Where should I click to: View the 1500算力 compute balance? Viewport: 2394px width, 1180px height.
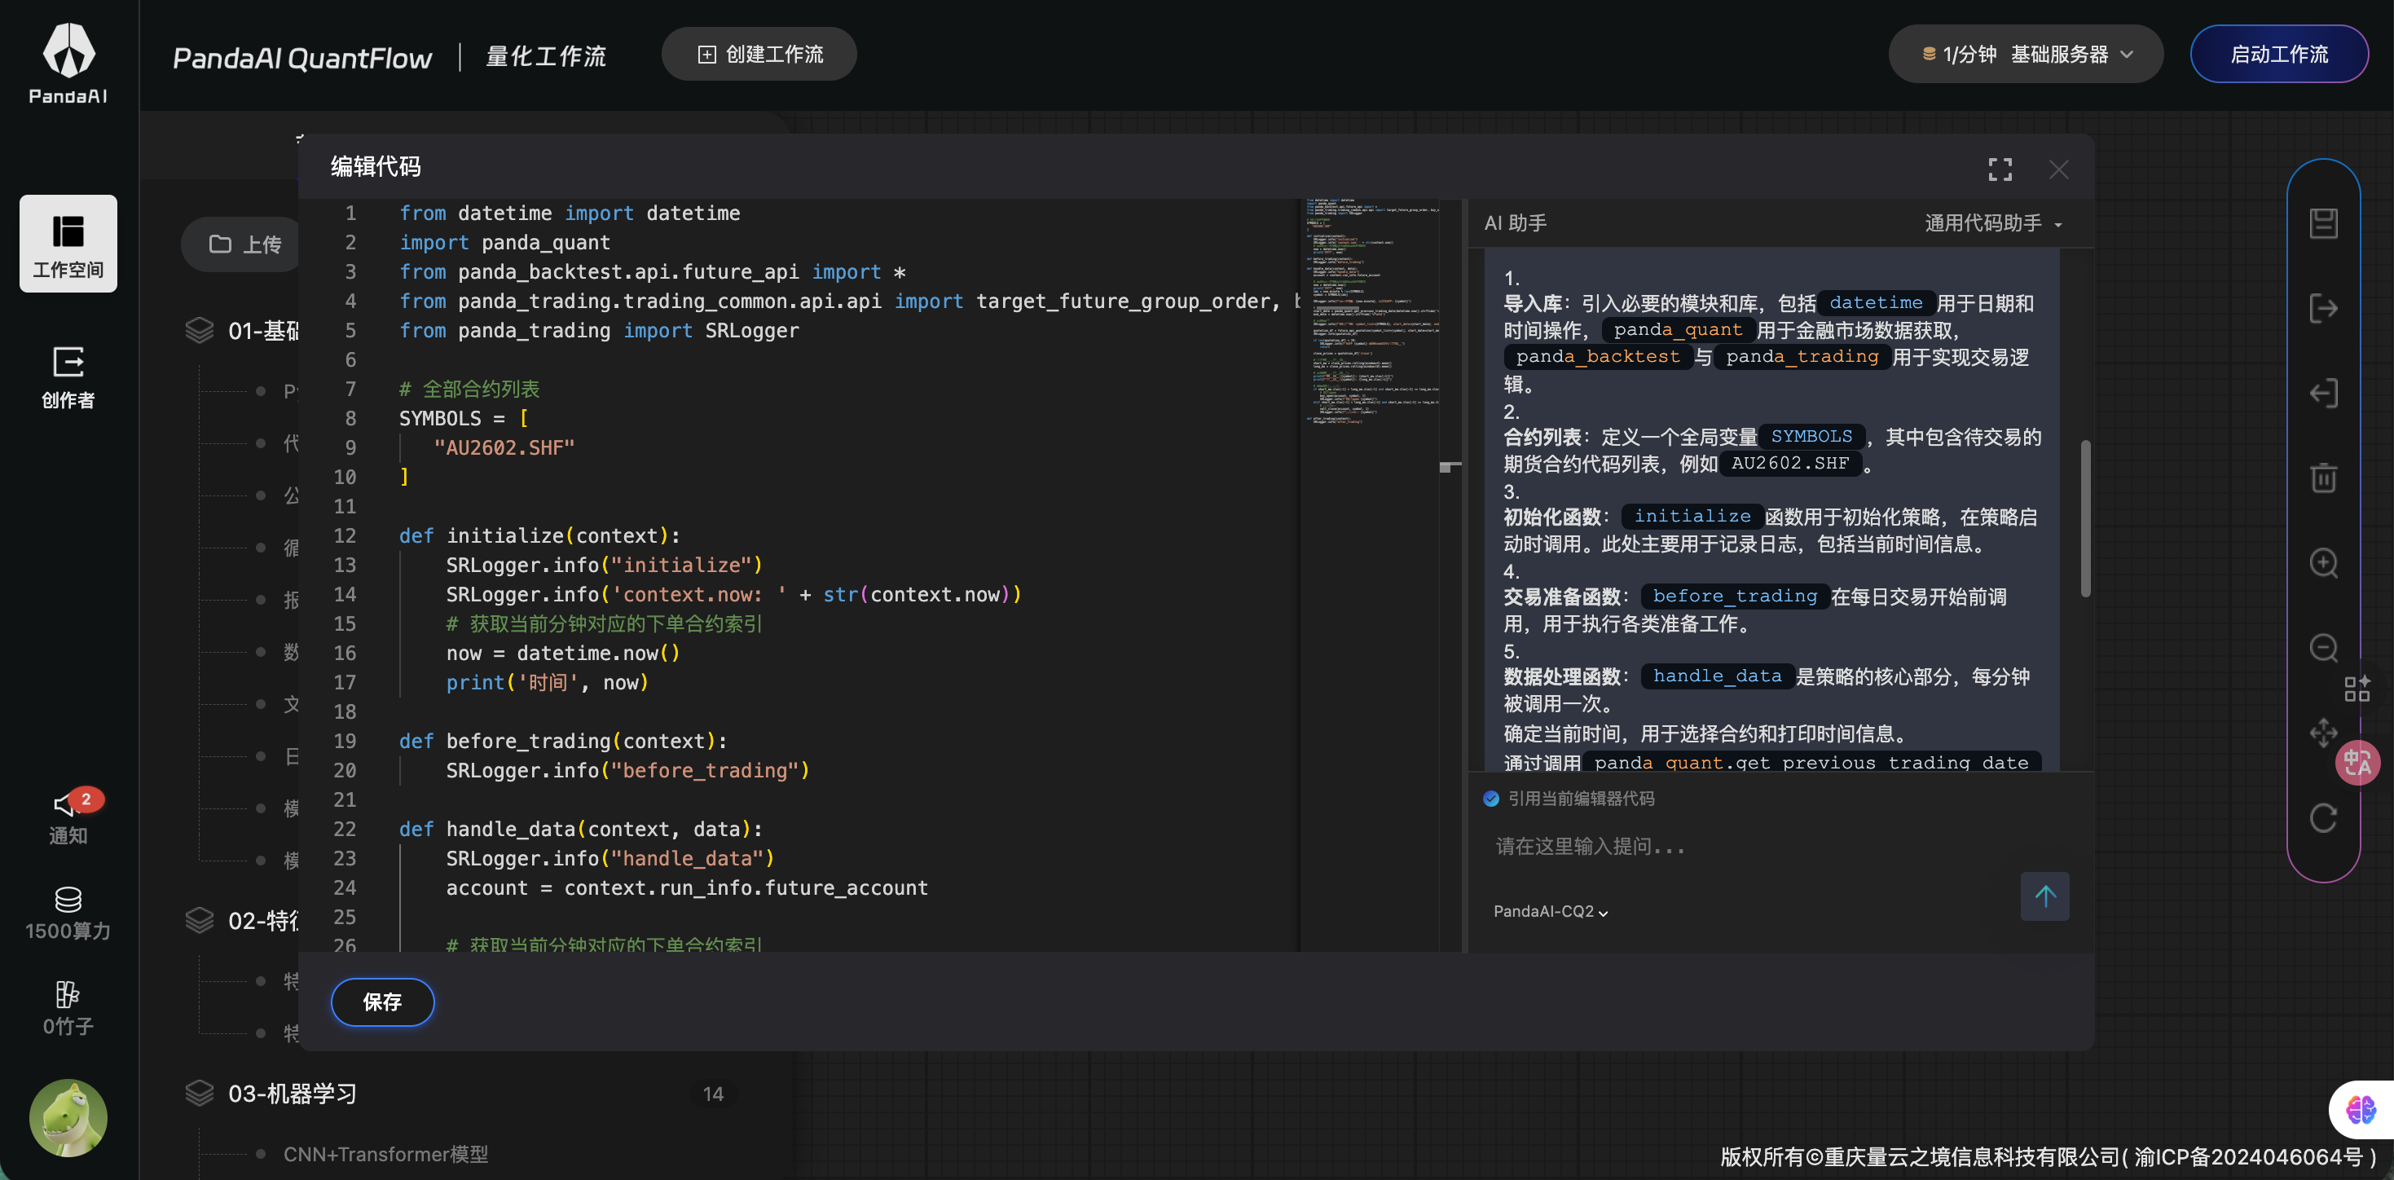[68, 914]
